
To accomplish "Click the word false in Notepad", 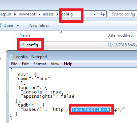I will pos(68,96).
